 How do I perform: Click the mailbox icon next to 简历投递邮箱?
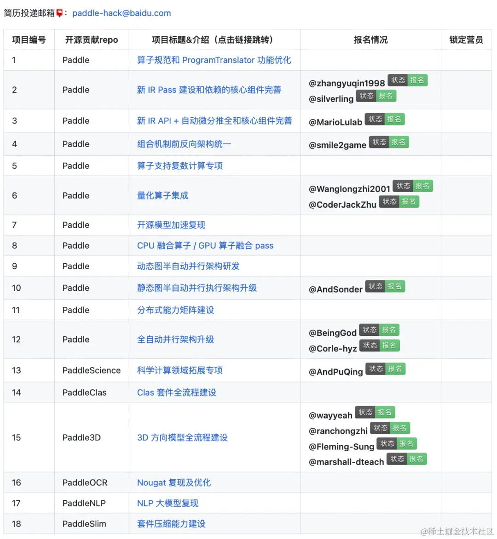(60, 13)
